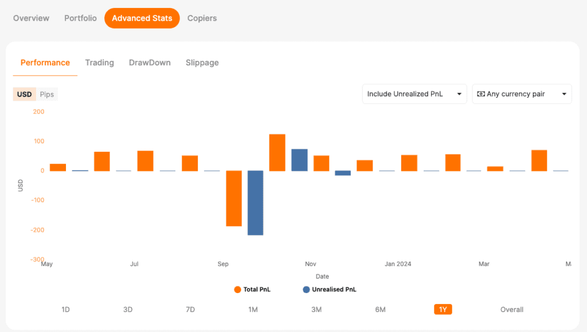The height and width of the screenshot is (332, 587).
Task: Select the Advanced Stats tab
Action: pos(142,18)
